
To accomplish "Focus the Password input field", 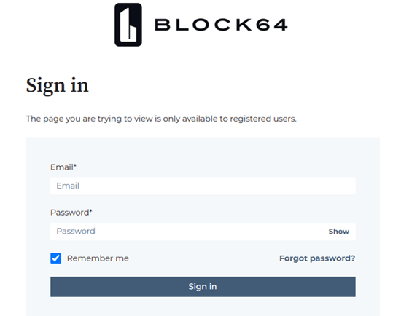I will click(203, 232).
